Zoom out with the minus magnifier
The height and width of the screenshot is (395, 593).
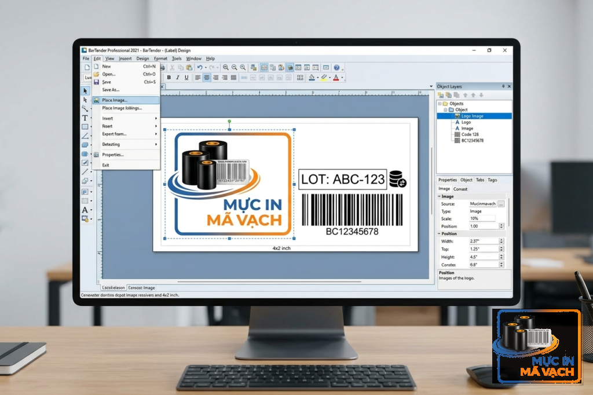coord(235,68)
